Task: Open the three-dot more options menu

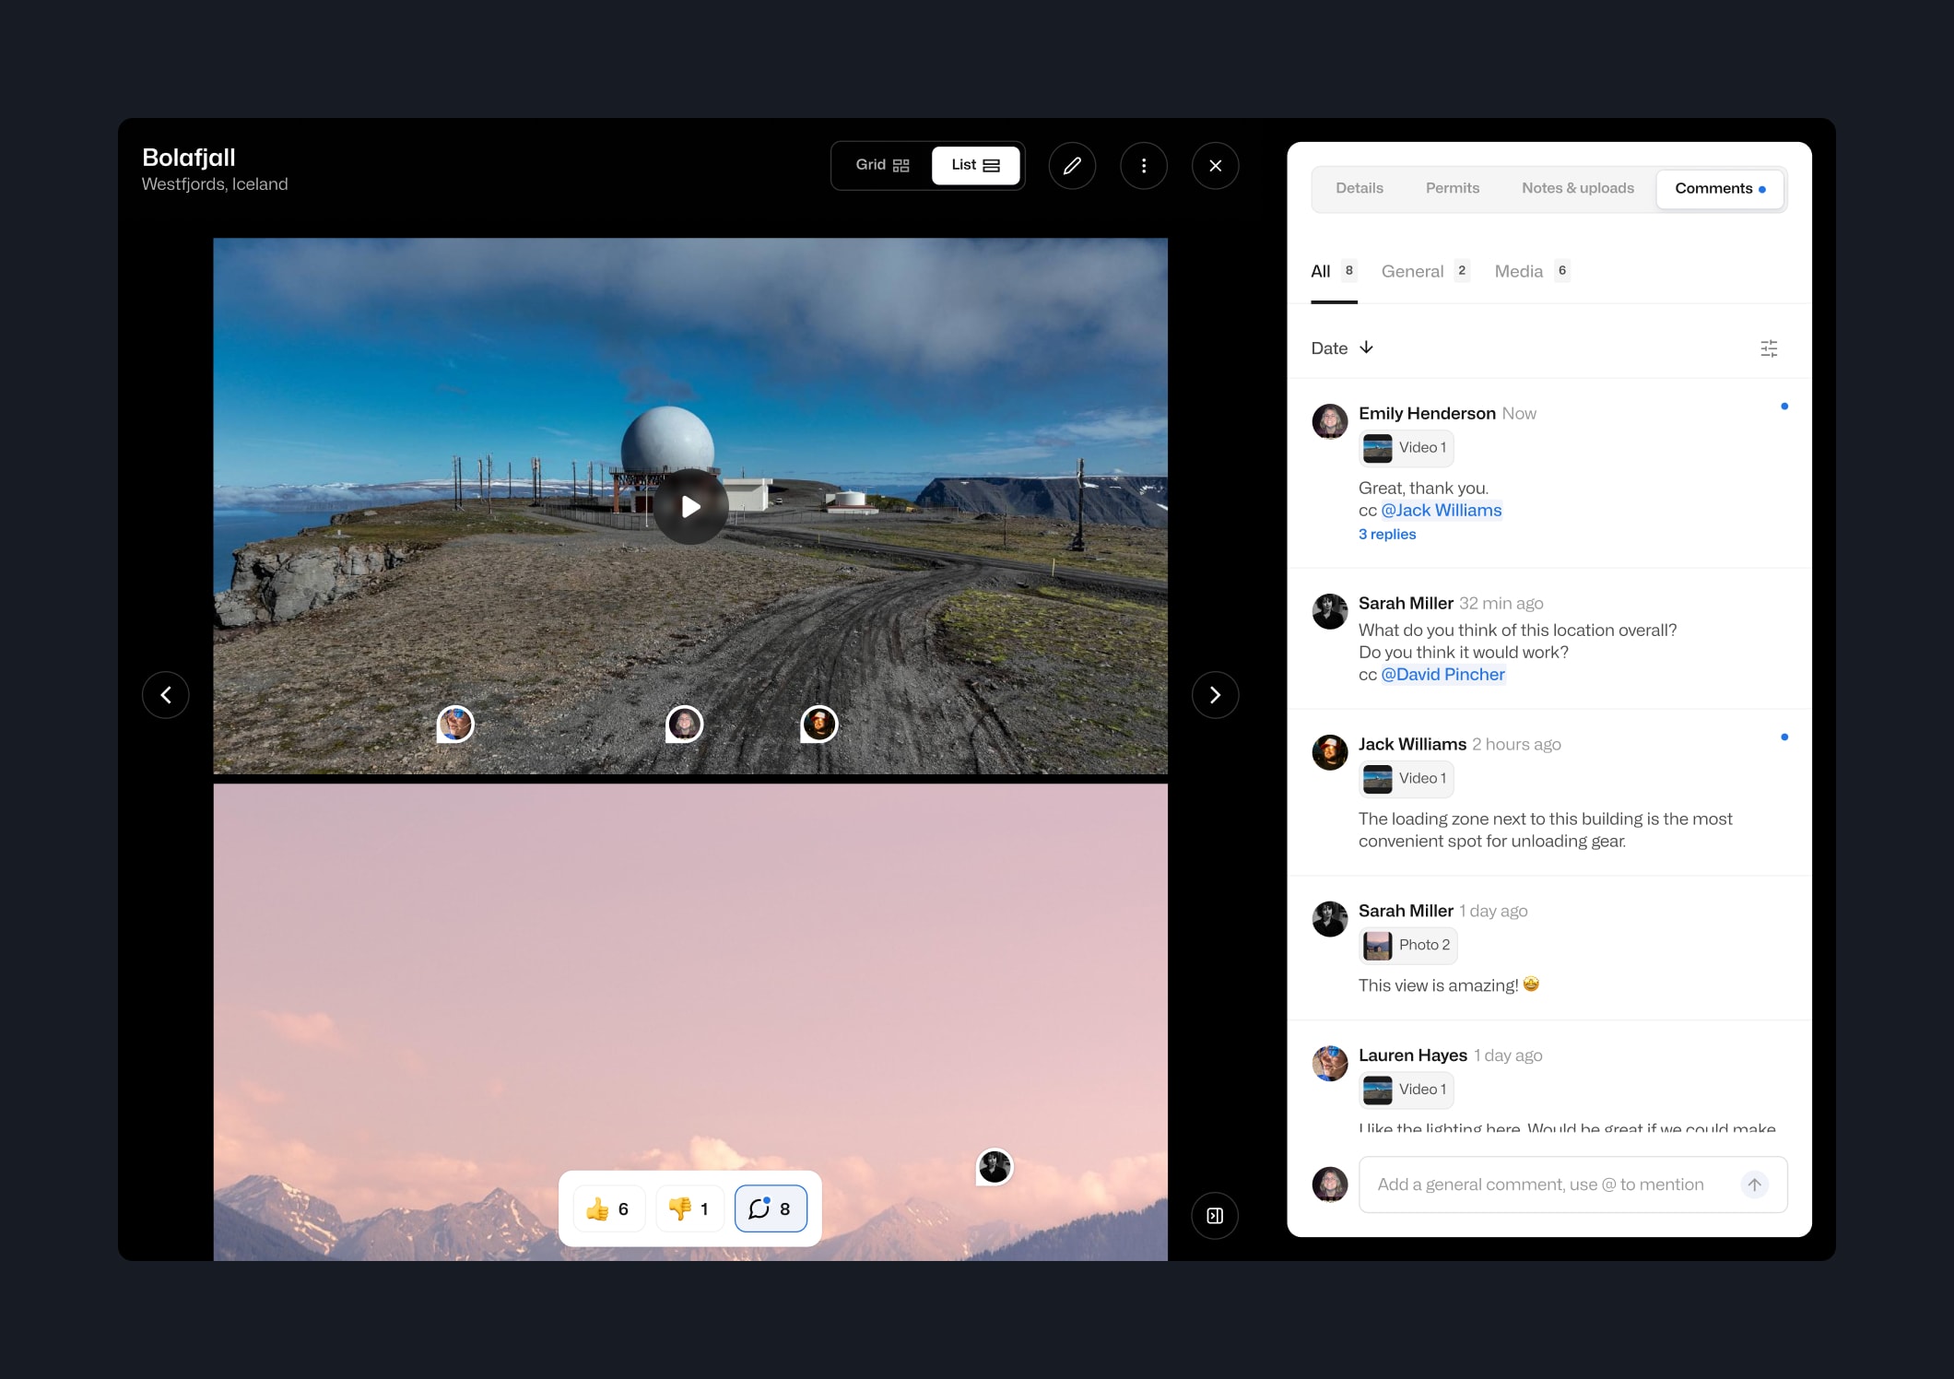Action: click(1144, 166)
